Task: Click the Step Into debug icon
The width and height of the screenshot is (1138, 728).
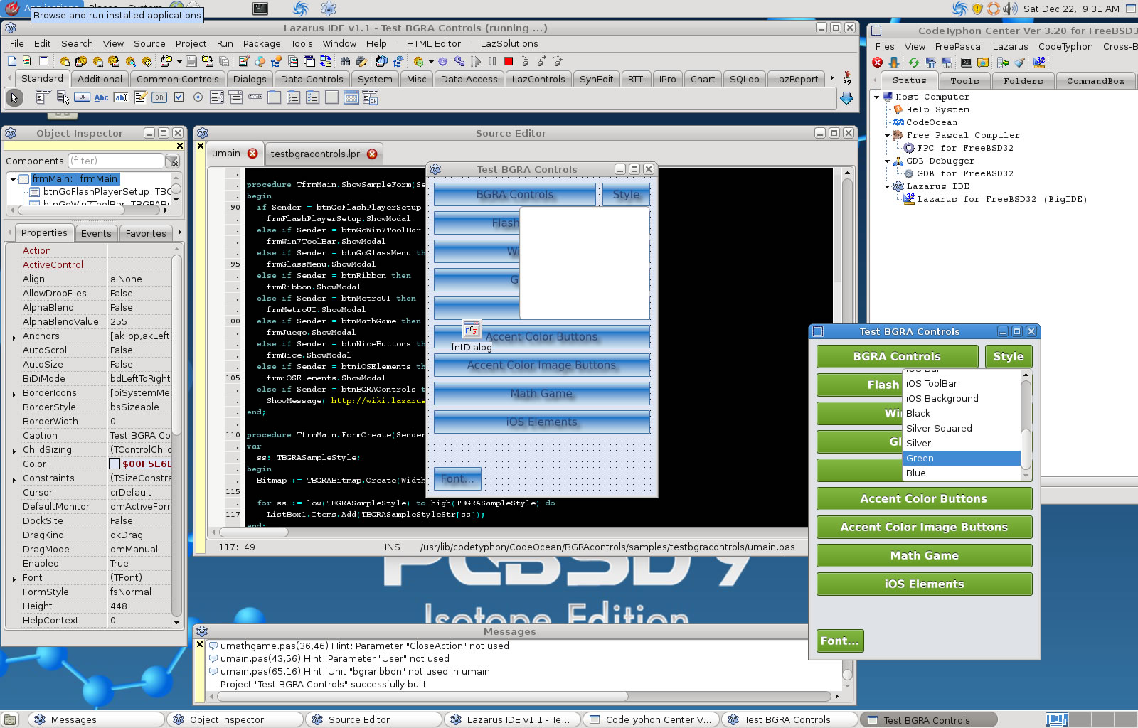Action: [x=525, y=61]
